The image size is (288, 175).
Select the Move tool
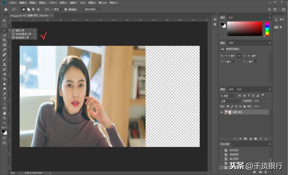[x=4, y=21]
